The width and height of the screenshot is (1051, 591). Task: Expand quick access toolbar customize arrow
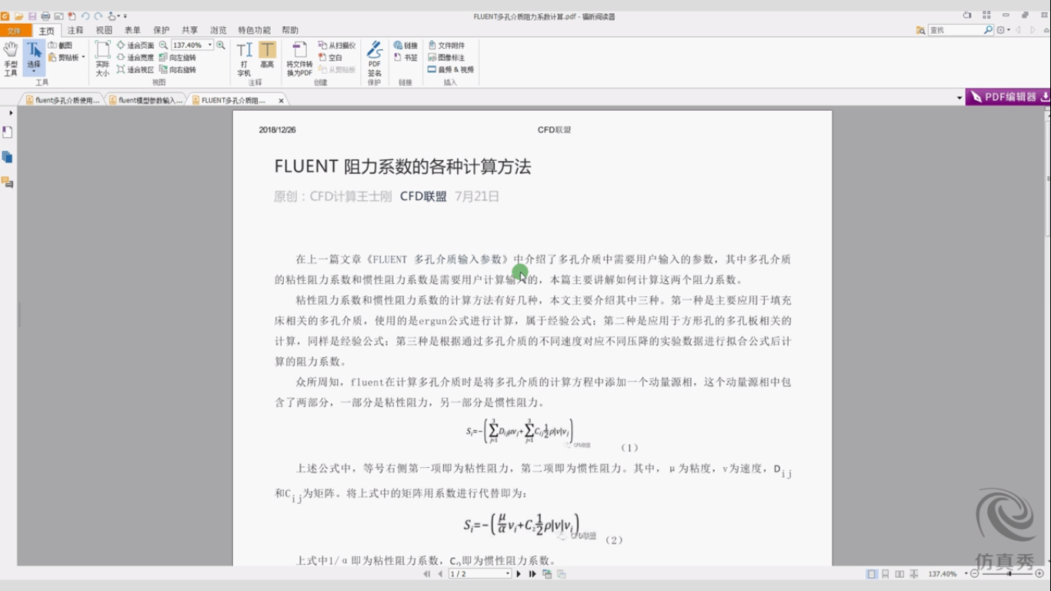pos(125,16)
